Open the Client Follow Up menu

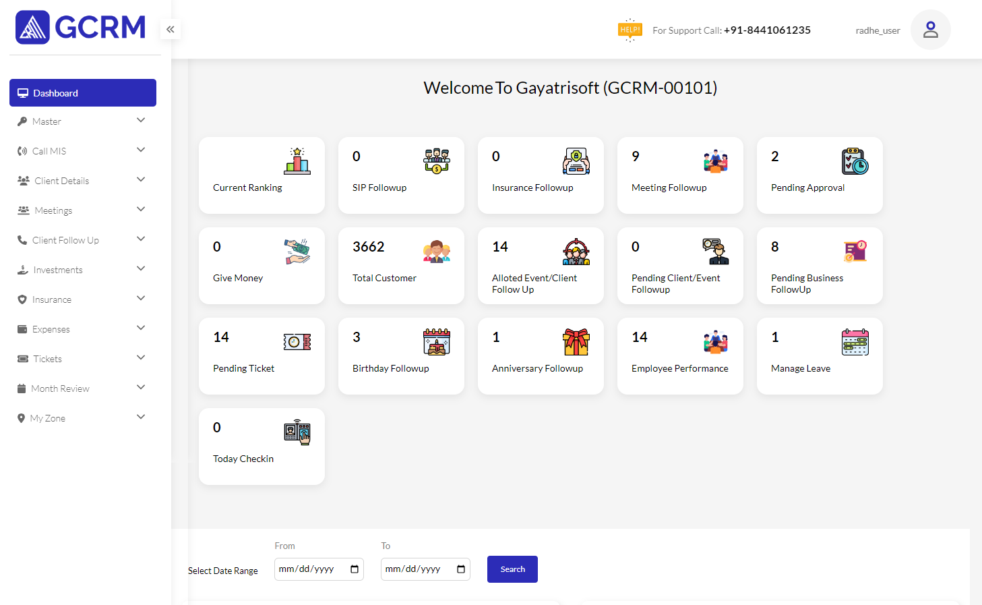tap(65, 240)
